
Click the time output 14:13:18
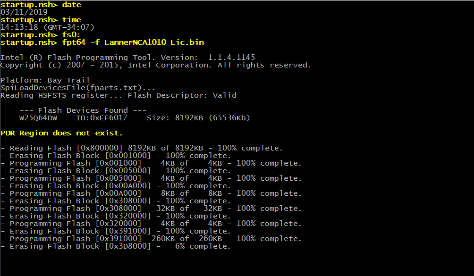pos(19,27)
